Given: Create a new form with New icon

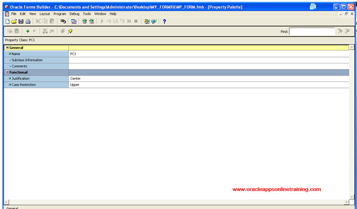Looking at the screenshot, I should pos(8,21).
